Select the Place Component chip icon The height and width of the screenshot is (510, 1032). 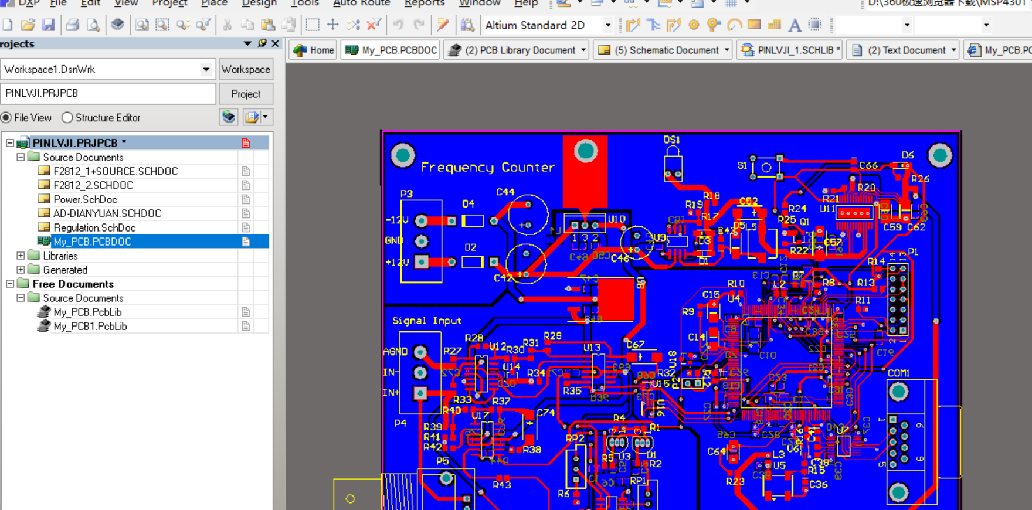click(x=815, y=25)
